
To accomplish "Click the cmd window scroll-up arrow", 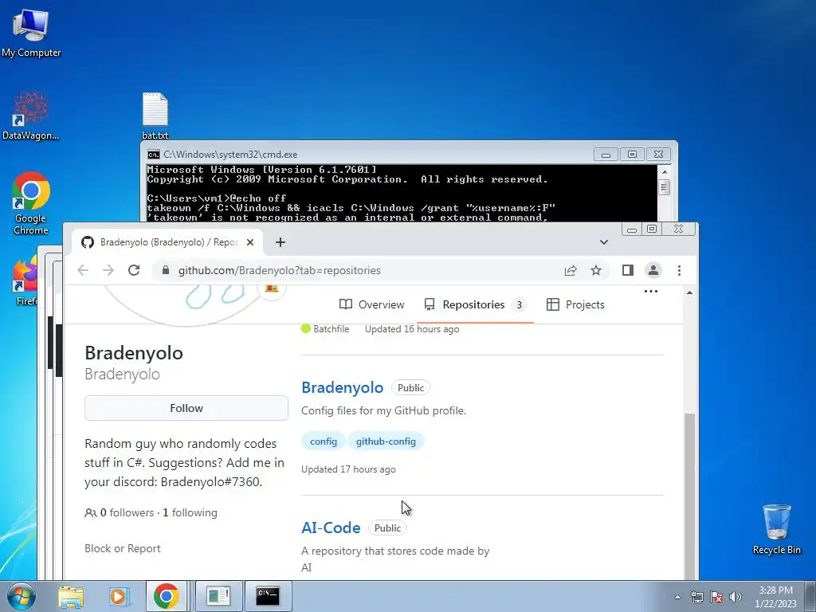I will 664,172.
